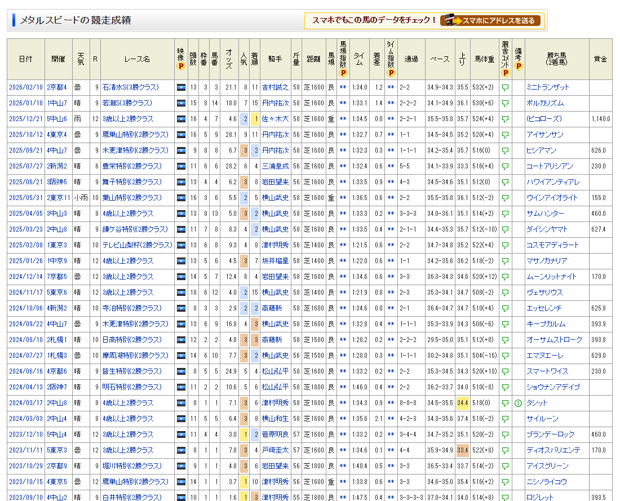The width and height of the screenshot is (620, 501).
Task: Click green 備考 note icon in 2024/03/17 row
Action: [x=518, y=403]
